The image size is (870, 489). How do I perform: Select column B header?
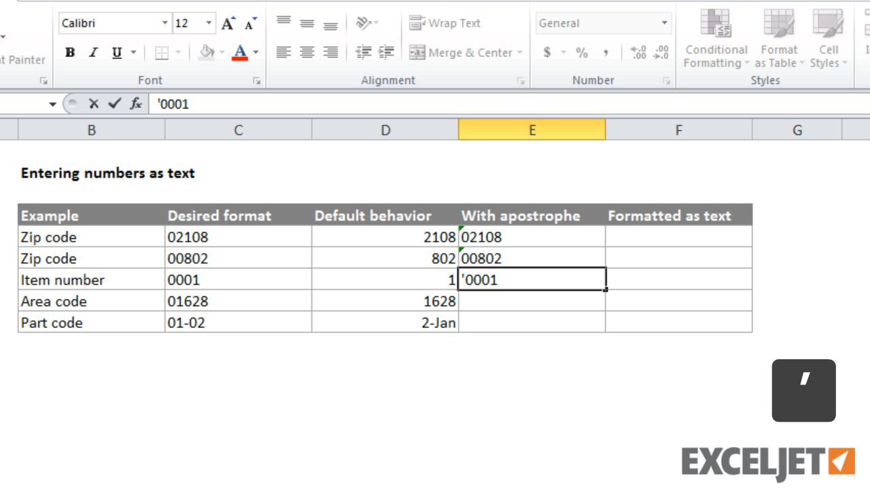tap(92, 130)
